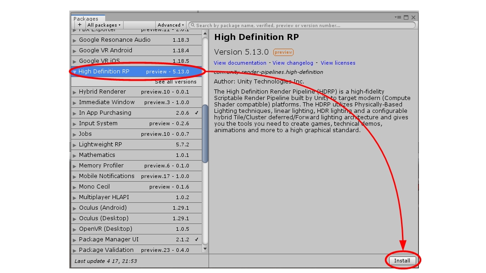This screenshot has width=486, height=273.
Task: Select the OpenVR (Desktop) package name
Action: (105, 228)
